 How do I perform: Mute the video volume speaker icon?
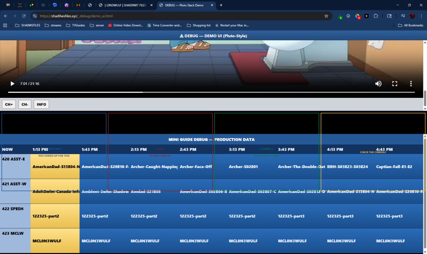tap(378, 84)
